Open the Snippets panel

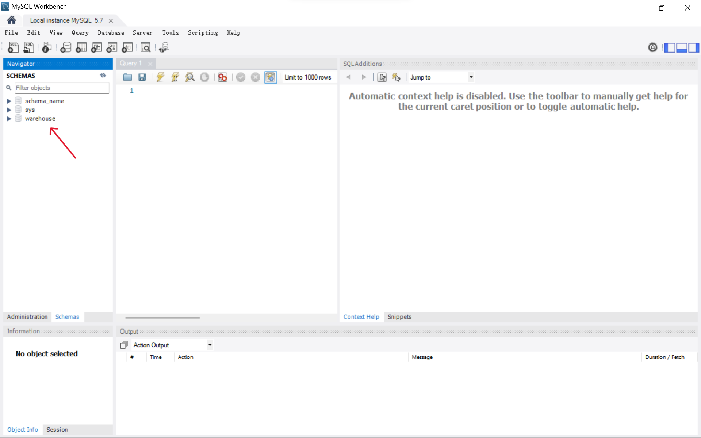399,316
